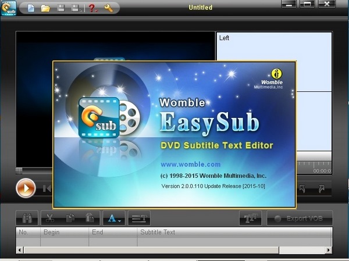Click the video seek slider handle
The image size is (349, 261).
pos(19,171)
